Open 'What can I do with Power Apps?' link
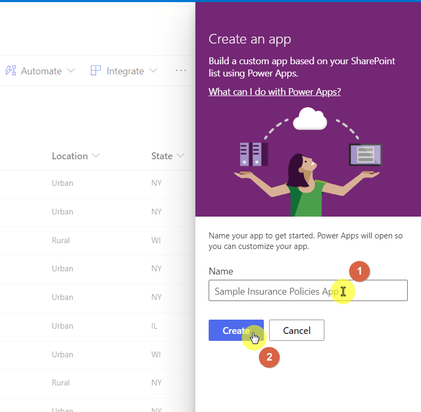Image resolution: width=421 pixels, height=412 pixels. click(274, 92)
